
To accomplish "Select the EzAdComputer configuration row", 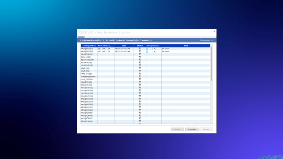I will pos(145,60).
